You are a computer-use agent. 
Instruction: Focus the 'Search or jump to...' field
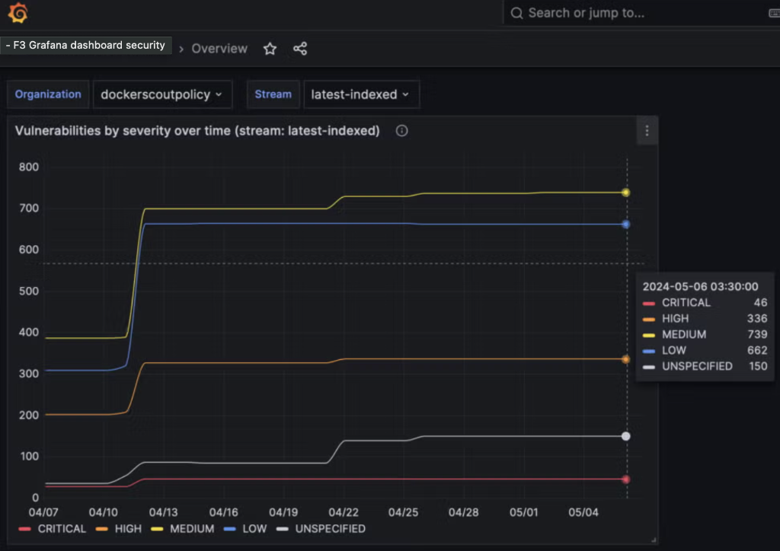tap(641, 13)
